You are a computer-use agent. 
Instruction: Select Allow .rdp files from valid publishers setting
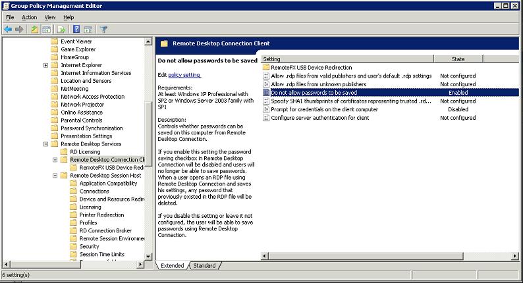click(x=351, y=76)
